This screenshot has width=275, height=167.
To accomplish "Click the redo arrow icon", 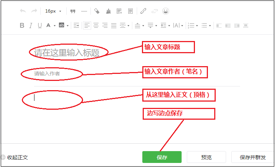I will click(x=34, y=11).
